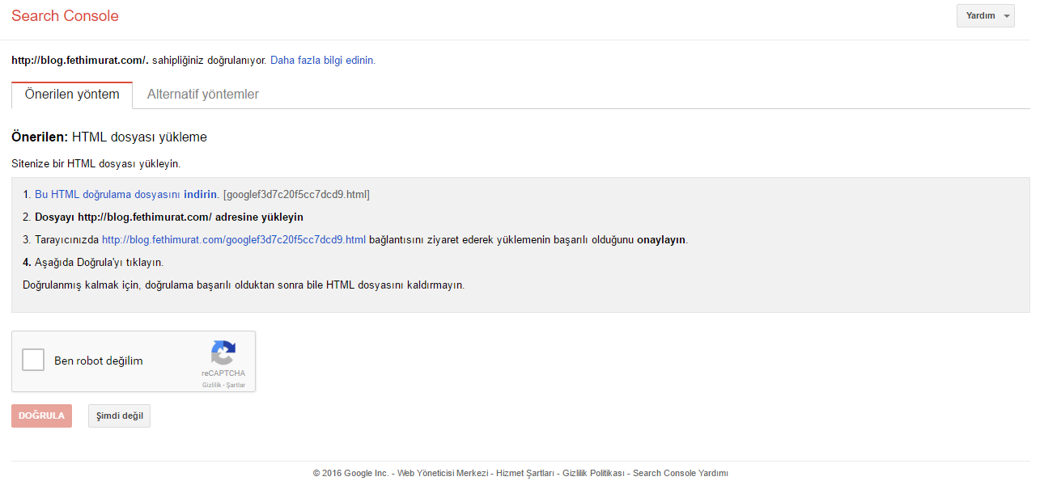Select the Önerilen yöntem tab
The image size is (1061, 481).
tap(72, 95)
